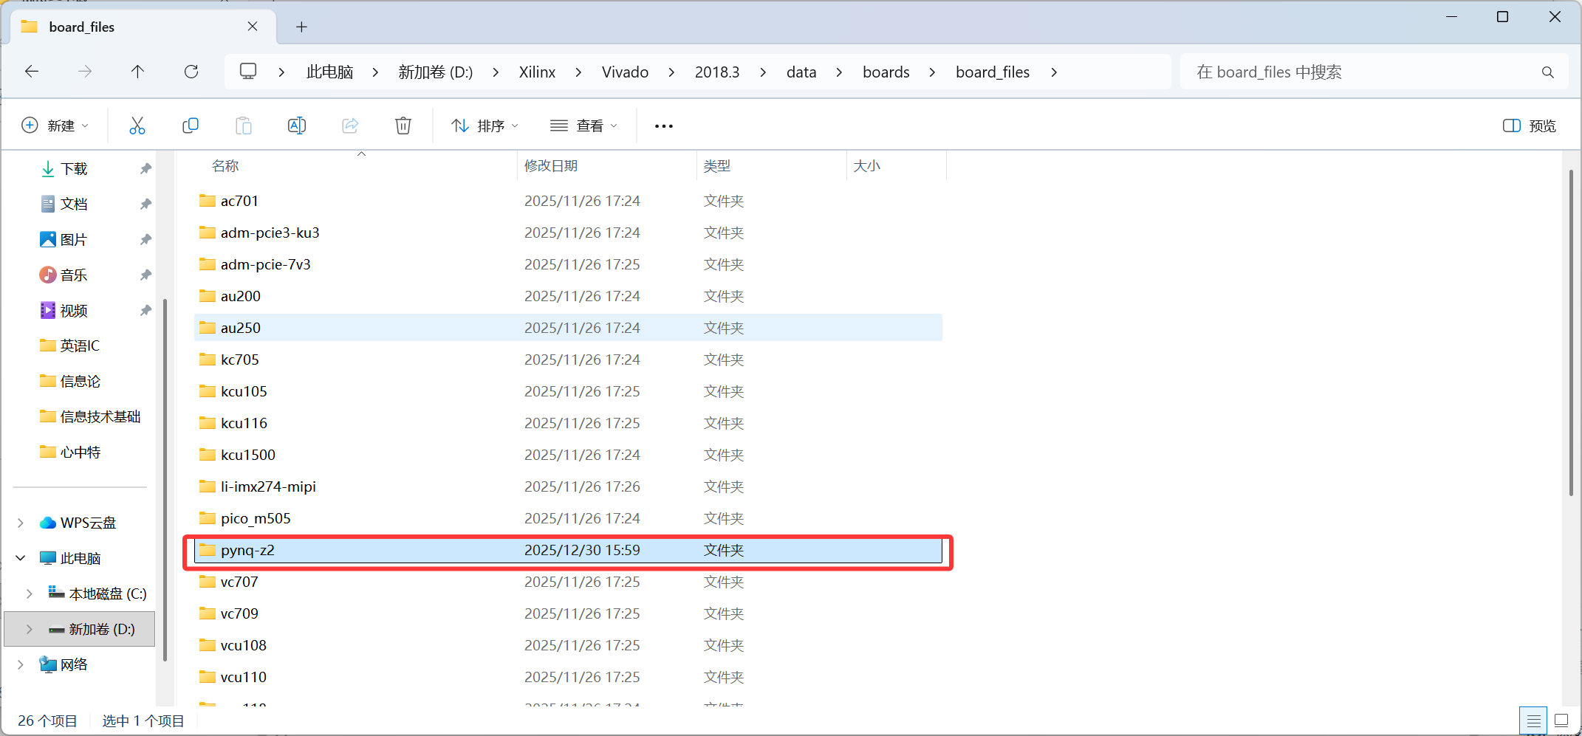The image size is (1582, 736).
Task: Open a new tab with plus button
Action: pyautogui.click(x=301, y=27)
